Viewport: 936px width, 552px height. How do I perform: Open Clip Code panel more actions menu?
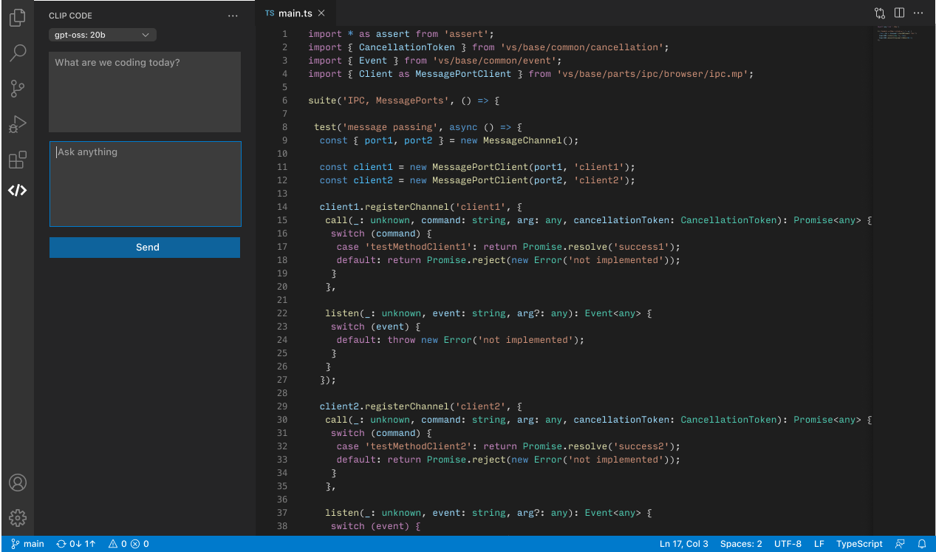(x=233, y=16)
